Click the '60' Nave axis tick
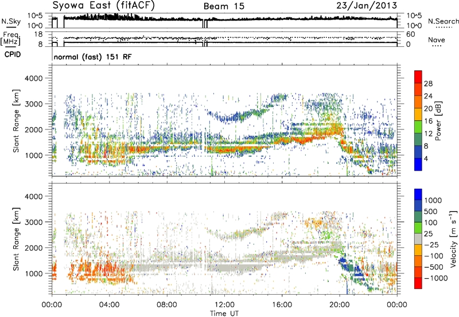459x317 pixels. tap(411, 34)
